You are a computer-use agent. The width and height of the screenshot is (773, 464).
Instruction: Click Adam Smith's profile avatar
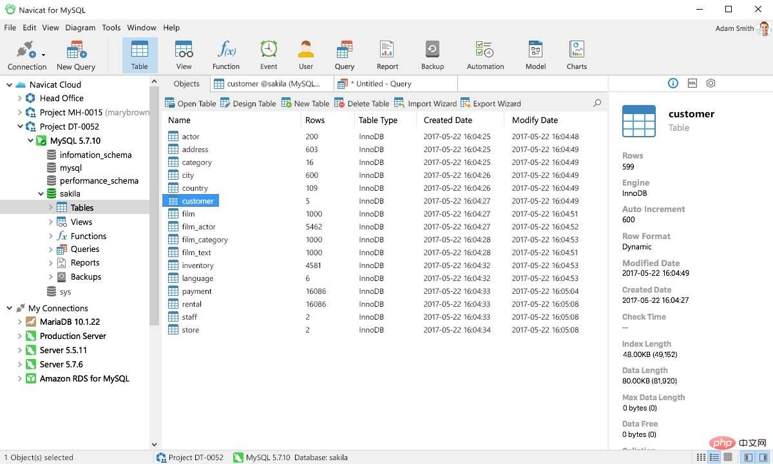764,28
